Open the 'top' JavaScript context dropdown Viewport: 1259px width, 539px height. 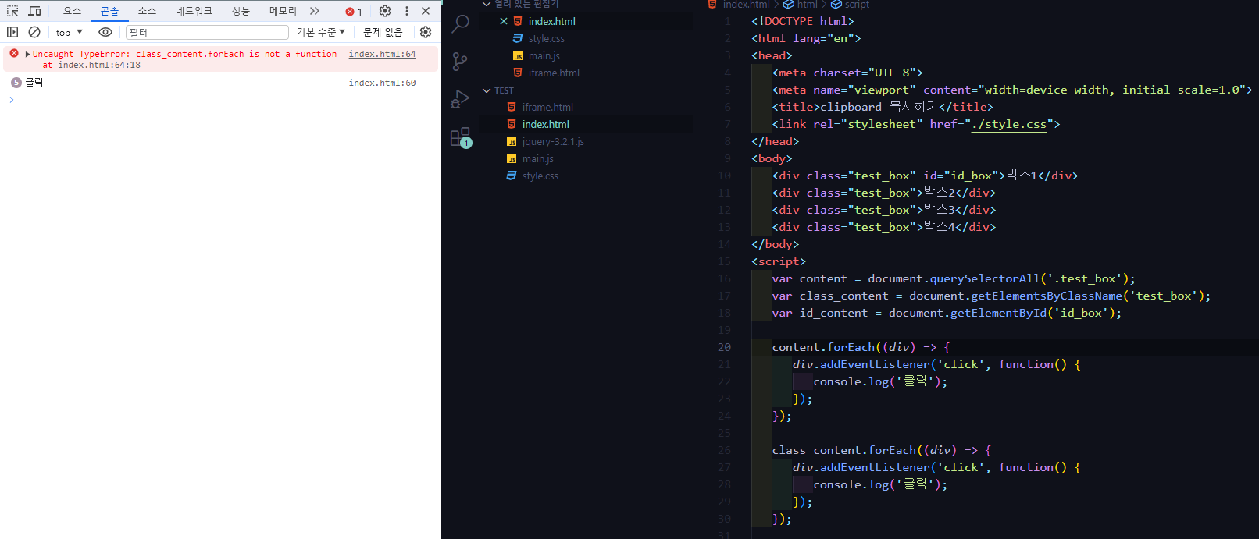tap(69, 32)
